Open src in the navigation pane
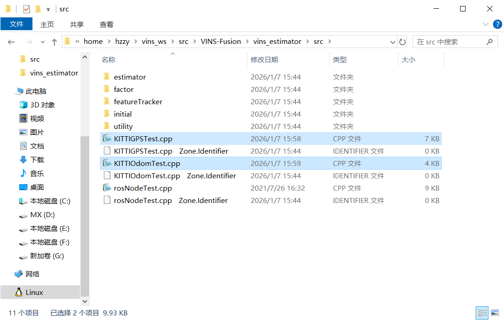This screenshot has height=320, width=504. pos(35,59)
